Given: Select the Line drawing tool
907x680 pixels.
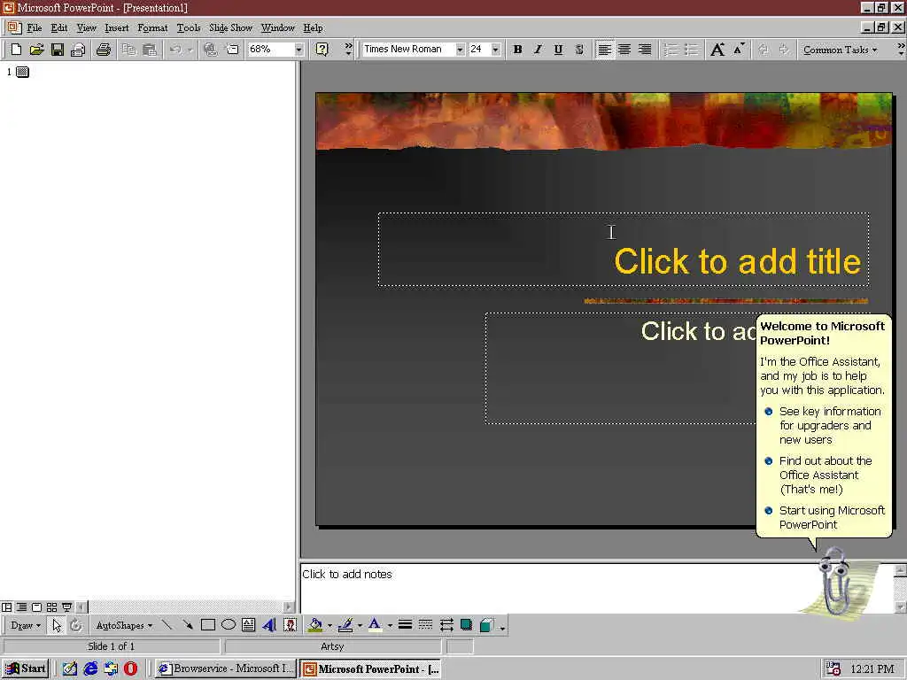Looking at the screenshot, I should click(167, 625).
